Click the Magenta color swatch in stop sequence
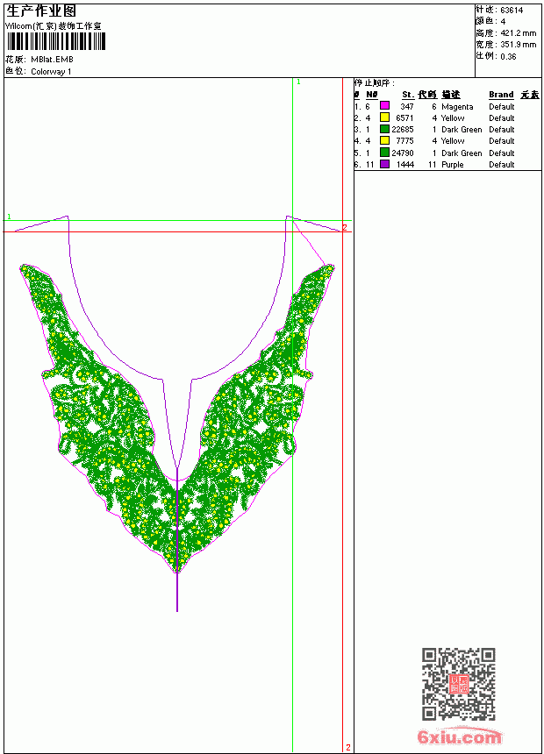Screen dimensions: 544x754 point(384,105)
